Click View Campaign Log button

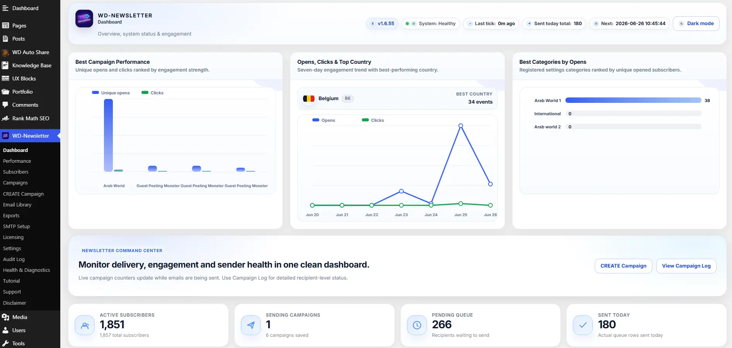pyautogui.click(x=686, y=266)
